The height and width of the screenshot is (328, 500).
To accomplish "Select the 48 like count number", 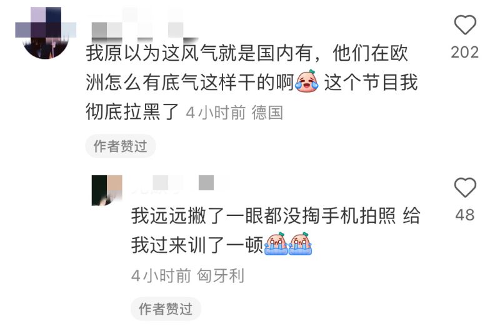I will click(x=465, y=215).
